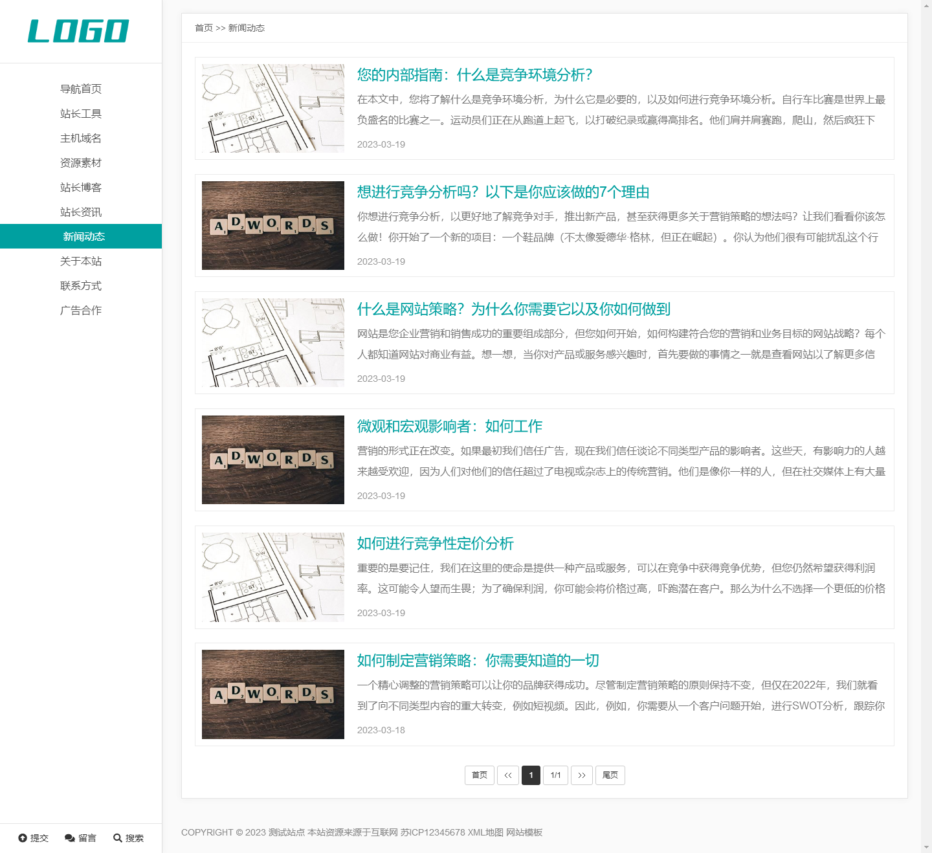Click thumbnail of 您的内部指南 article
932x853 pixels.
coord(273,109)
